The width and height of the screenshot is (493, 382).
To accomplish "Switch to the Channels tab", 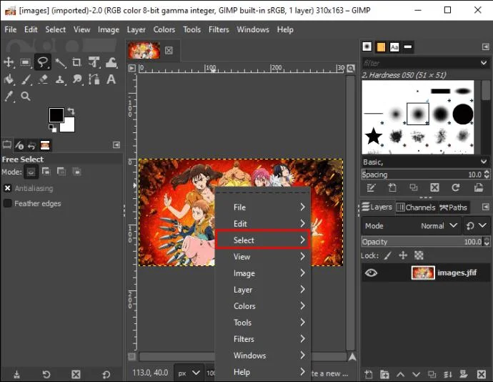I will (416, 207).
